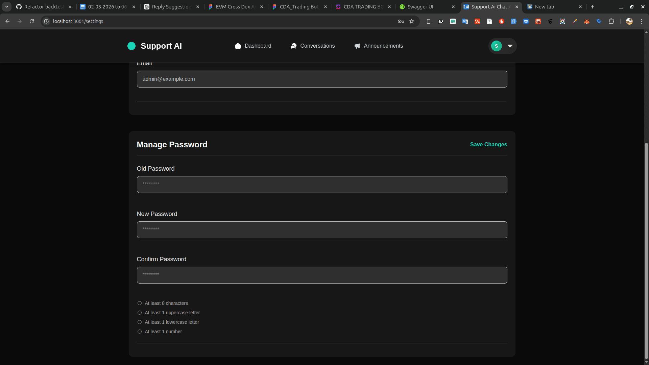This screenshot has height=365, width=649.
Task: Switch to the Swagger UI tab
Action: 421,6
